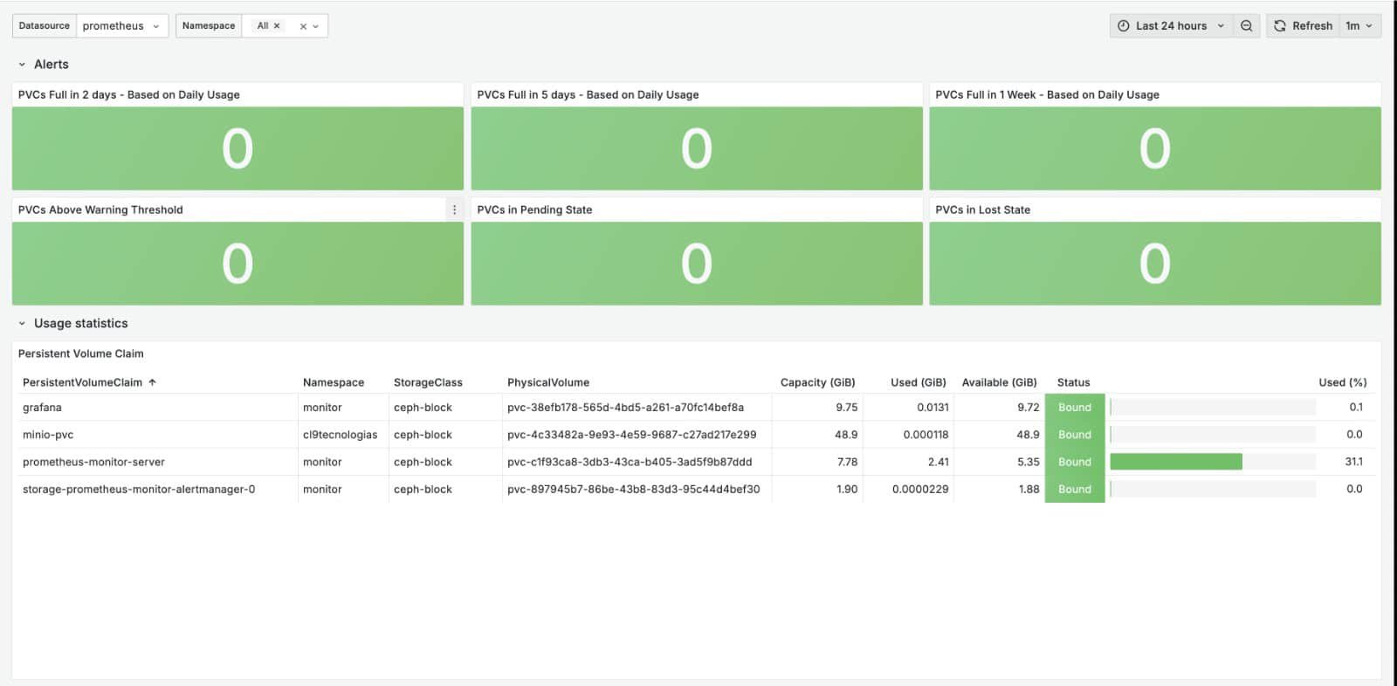Click the zoom out time range icon

coord(1246,26)
